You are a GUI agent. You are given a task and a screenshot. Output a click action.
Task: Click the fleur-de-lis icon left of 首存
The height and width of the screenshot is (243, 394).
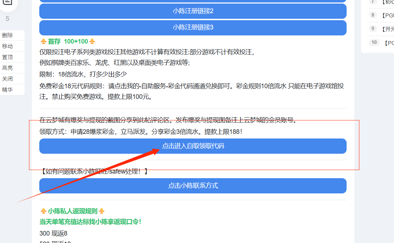coord(44,41)
